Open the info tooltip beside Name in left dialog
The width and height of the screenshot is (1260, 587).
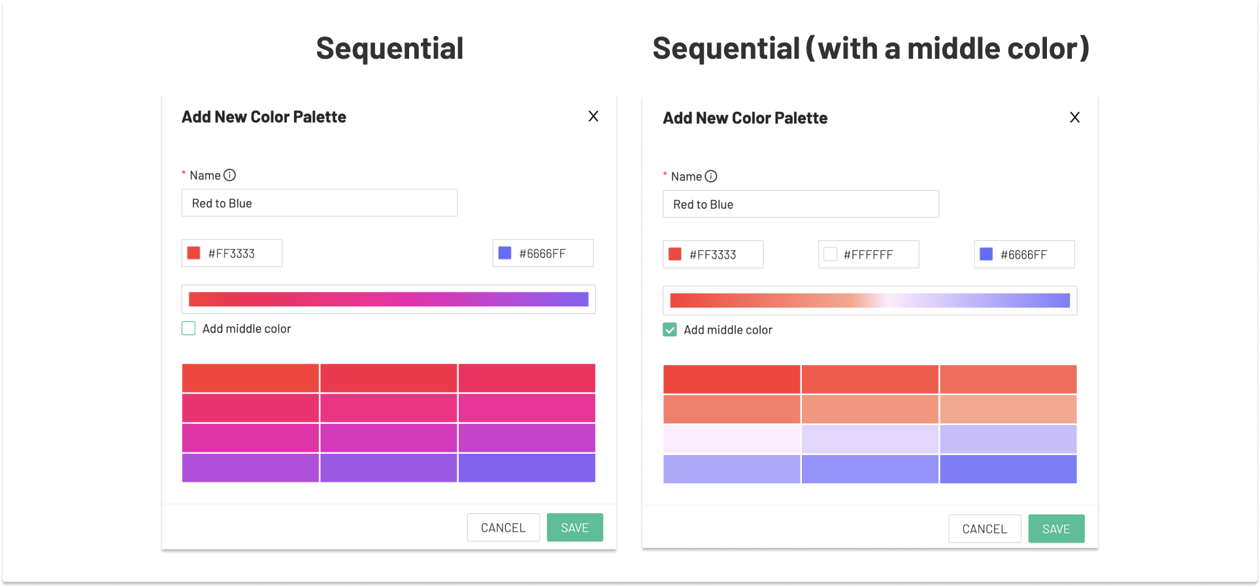coord(229,174)
